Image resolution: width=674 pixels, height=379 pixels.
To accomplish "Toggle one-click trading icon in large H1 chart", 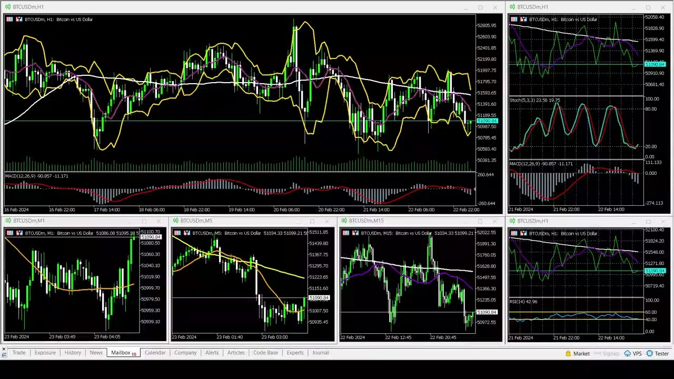I will tap(19, 19).
